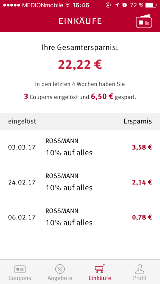The width and height of the screenshot is (160, 284).
Task: Tap the alarm clock status icon
Action: 125,5
